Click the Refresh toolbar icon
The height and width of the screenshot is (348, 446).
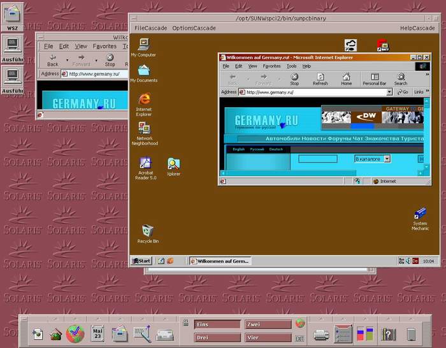(320, 79)
